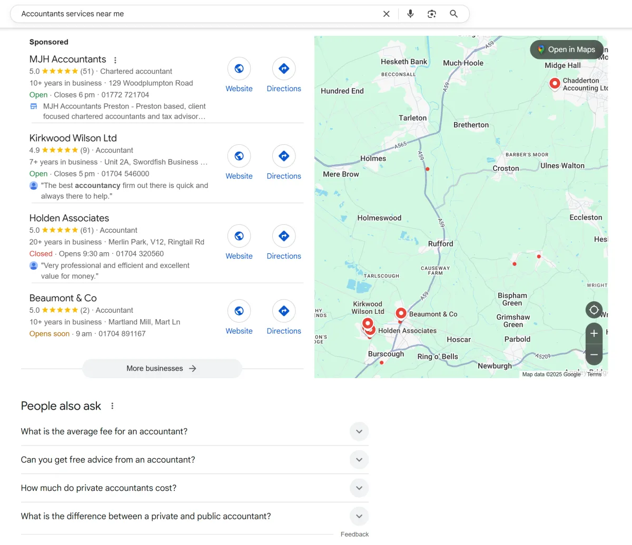The width and height of the screenshot is (632, 545).
Task: Click reviewer avatar beside Holden Associates review
Action: (x=34, y=265)
